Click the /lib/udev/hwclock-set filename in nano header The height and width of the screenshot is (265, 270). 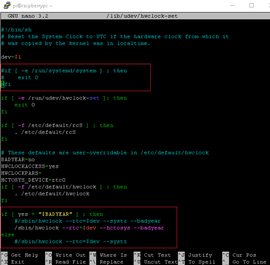pos(142,16)
